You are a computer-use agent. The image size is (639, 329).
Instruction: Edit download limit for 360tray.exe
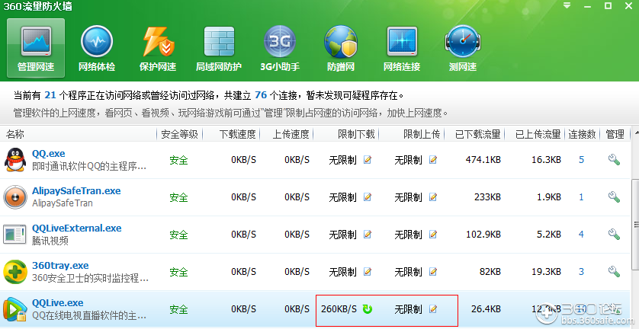coord(368,271)
